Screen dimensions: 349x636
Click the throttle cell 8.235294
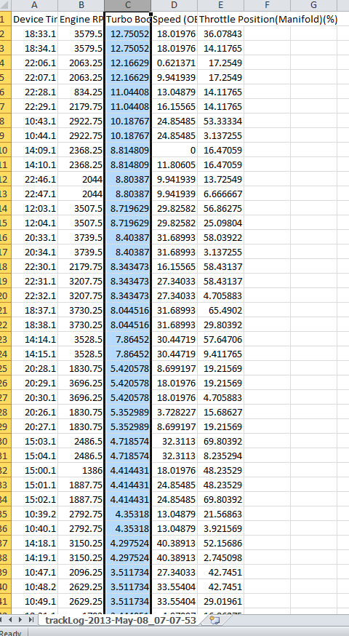coord(220,456)
